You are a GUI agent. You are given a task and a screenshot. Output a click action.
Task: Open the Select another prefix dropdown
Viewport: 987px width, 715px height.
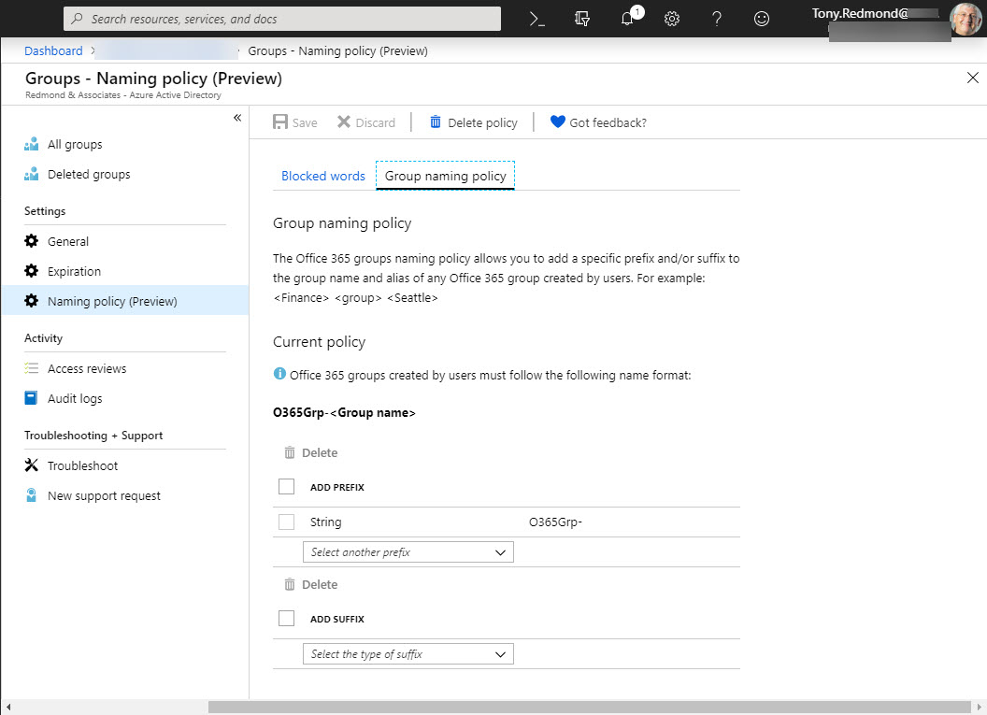tap(408, 552)
